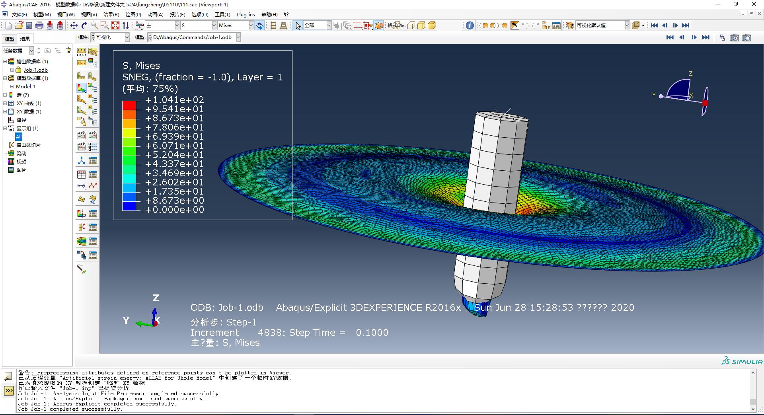Click the red swatch in stress legend

129,105
